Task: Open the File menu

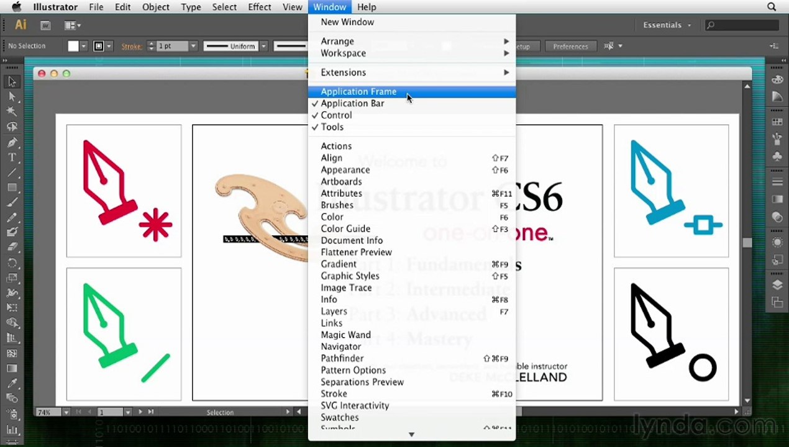Action: [96, 7]
